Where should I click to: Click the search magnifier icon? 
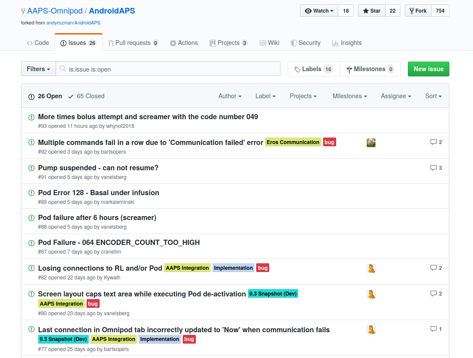63,69
